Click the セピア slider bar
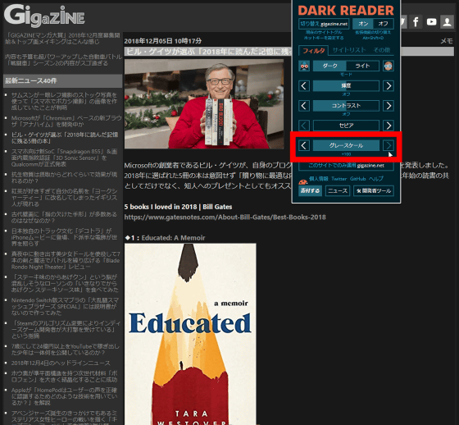This screenshot has height=425, width=459. [346, 126]
